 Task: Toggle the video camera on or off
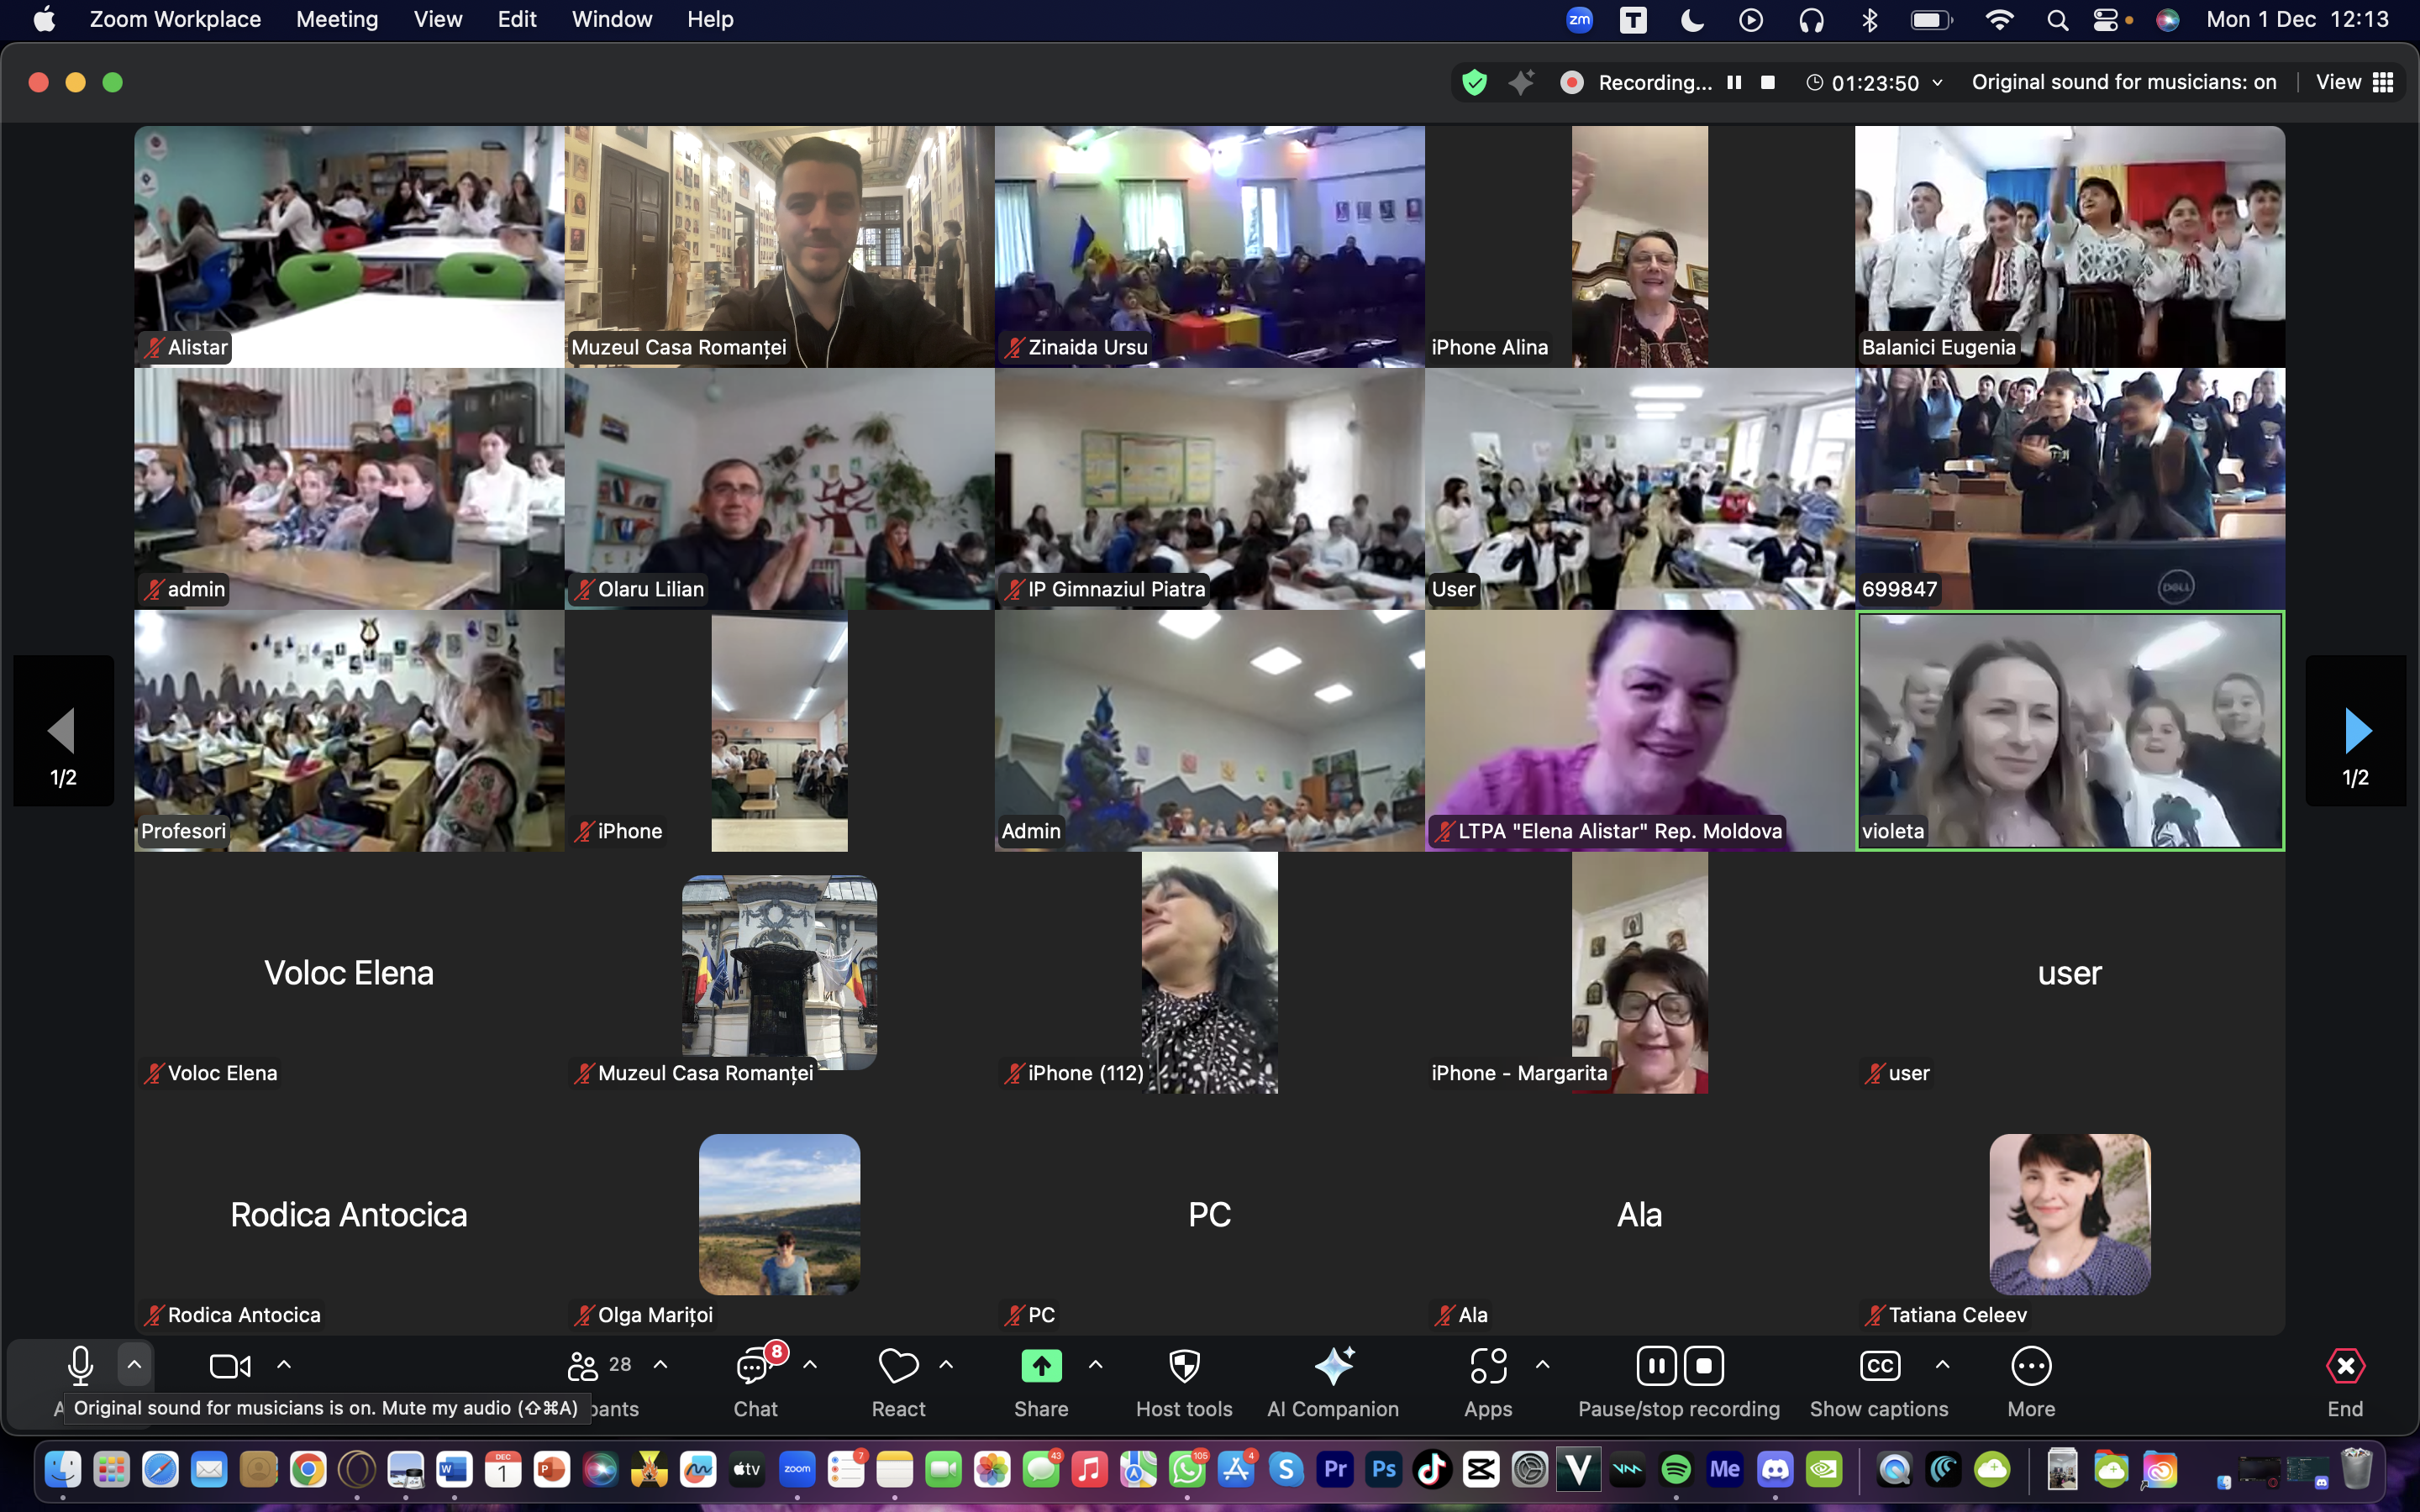pyautogui.click(x=230, y=1366)
